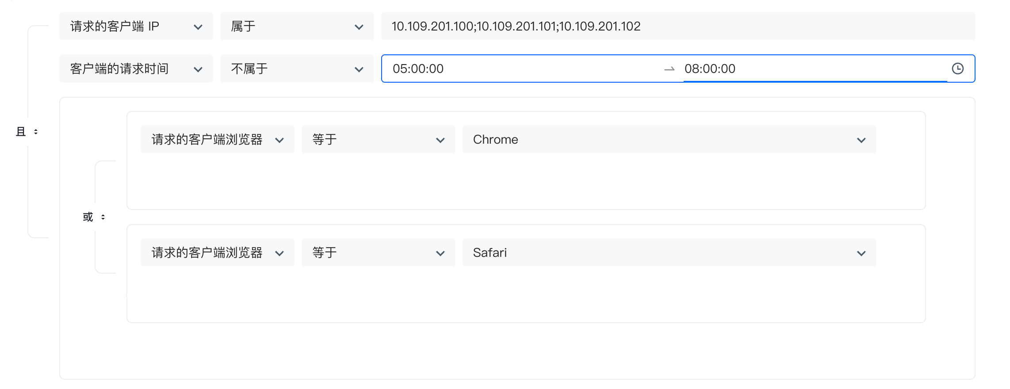Open the 等于 operator in Chrome row
The height and width of the screenshot is (389, 1010).
pyautogui.click(x=378, y=140)
